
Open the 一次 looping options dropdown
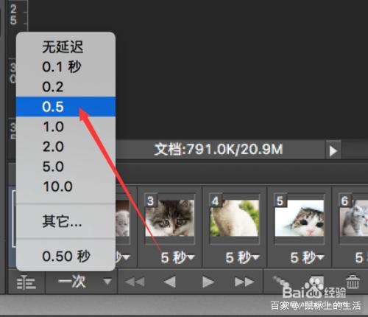tap(85, 282)
